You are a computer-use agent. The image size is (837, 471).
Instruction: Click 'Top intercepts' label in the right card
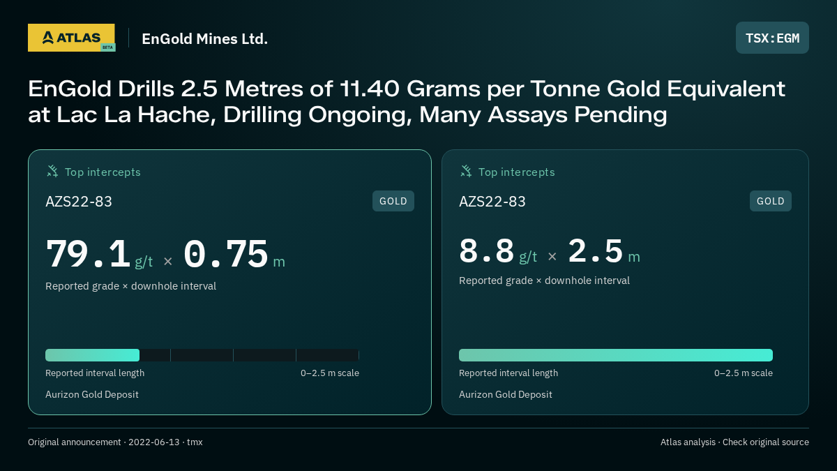[516, 172]
